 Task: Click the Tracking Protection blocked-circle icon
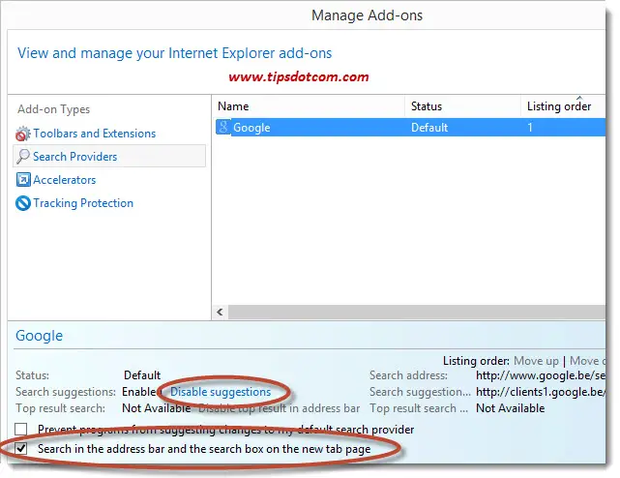tap(23, 203)
